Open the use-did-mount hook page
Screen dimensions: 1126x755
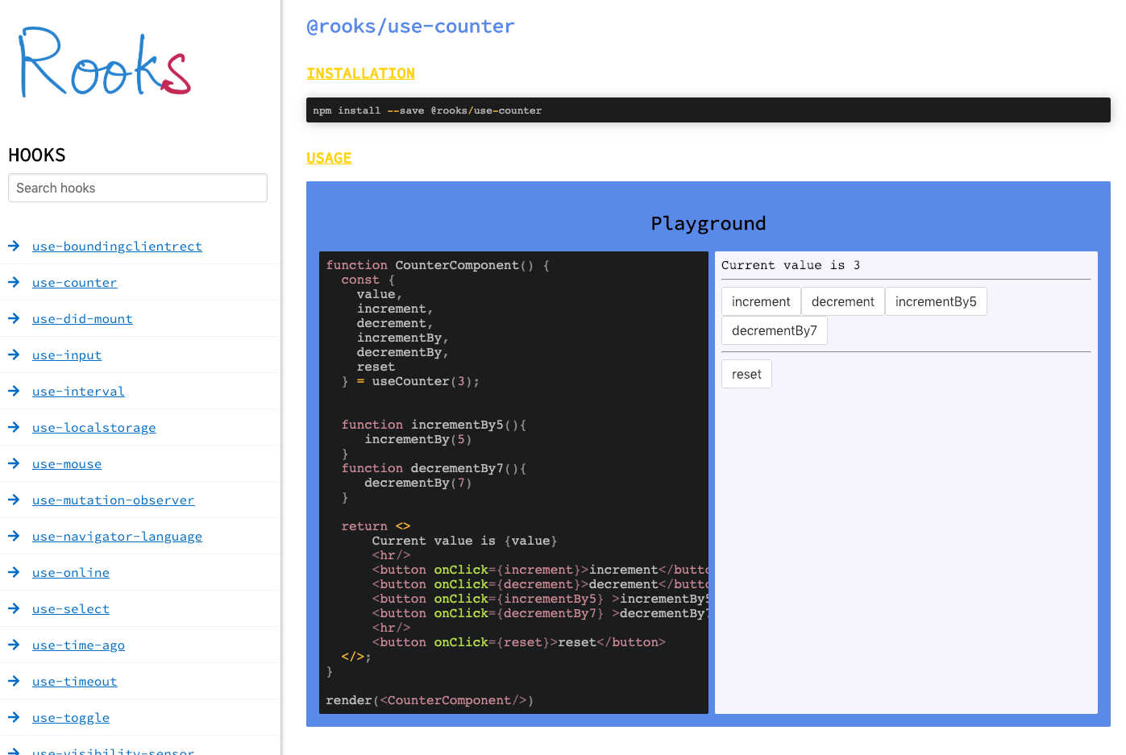[82, 318]
